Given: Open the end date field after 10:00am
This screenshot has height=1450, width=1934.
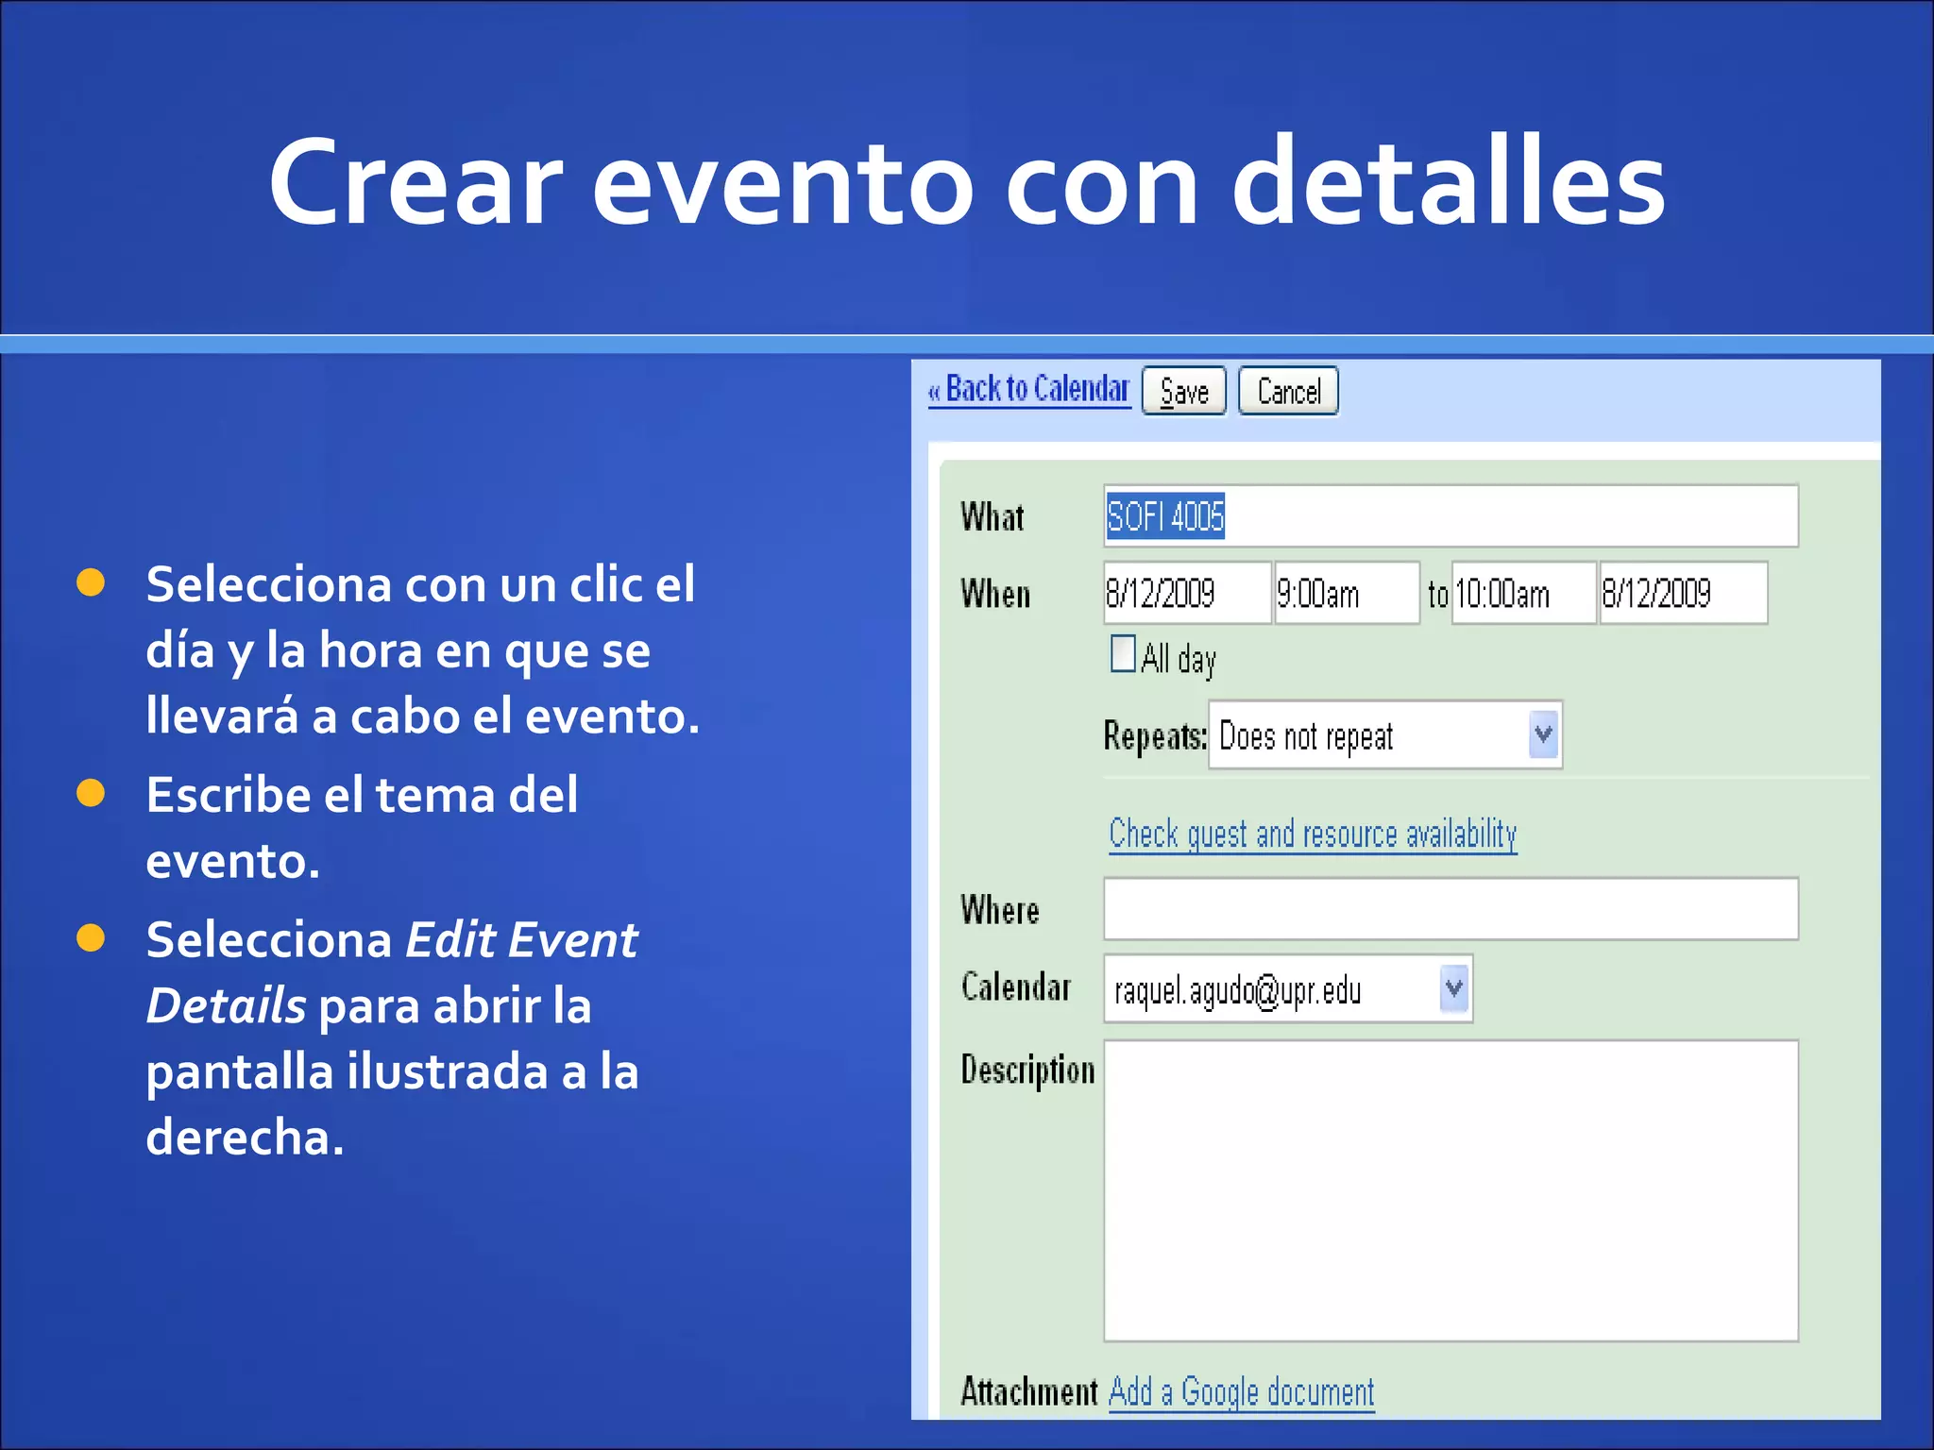Looking at the screenshot, I should [1684, 593].
